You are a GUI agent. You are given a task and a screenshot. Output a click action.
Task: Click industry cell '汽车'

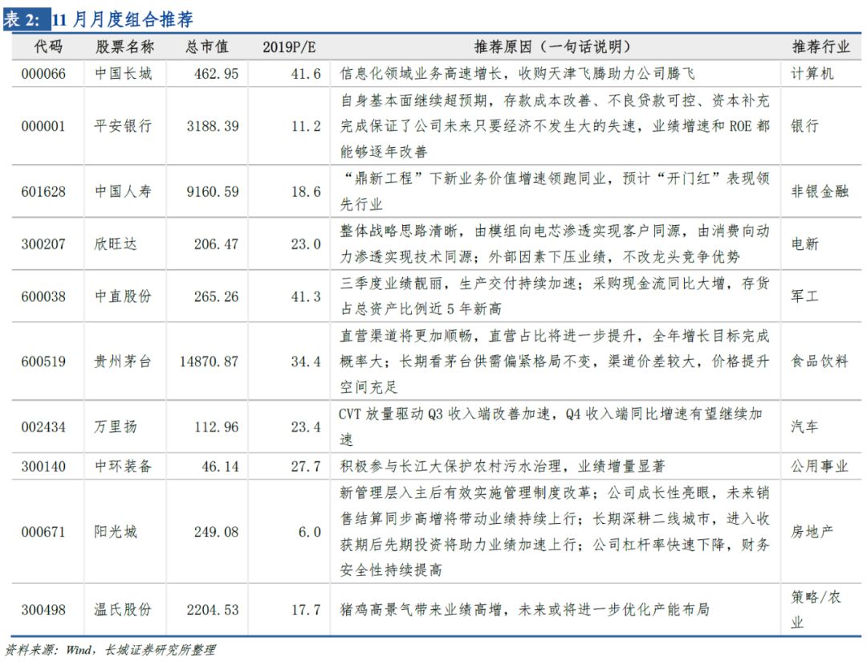(x=805, y=427)
